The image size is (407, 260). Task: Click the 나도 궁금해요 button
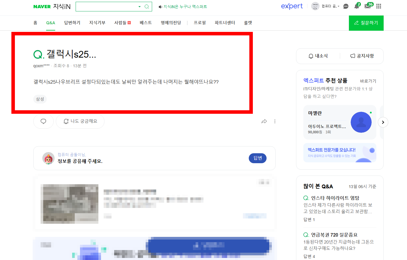(80, 121)
